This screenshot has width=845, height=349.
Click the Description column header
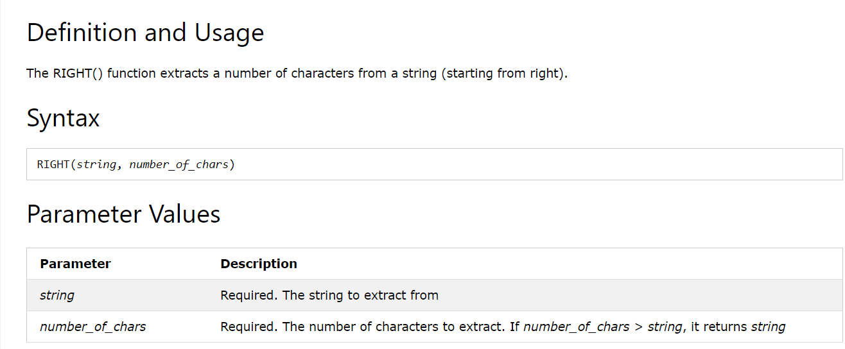[x=259, y=264]
